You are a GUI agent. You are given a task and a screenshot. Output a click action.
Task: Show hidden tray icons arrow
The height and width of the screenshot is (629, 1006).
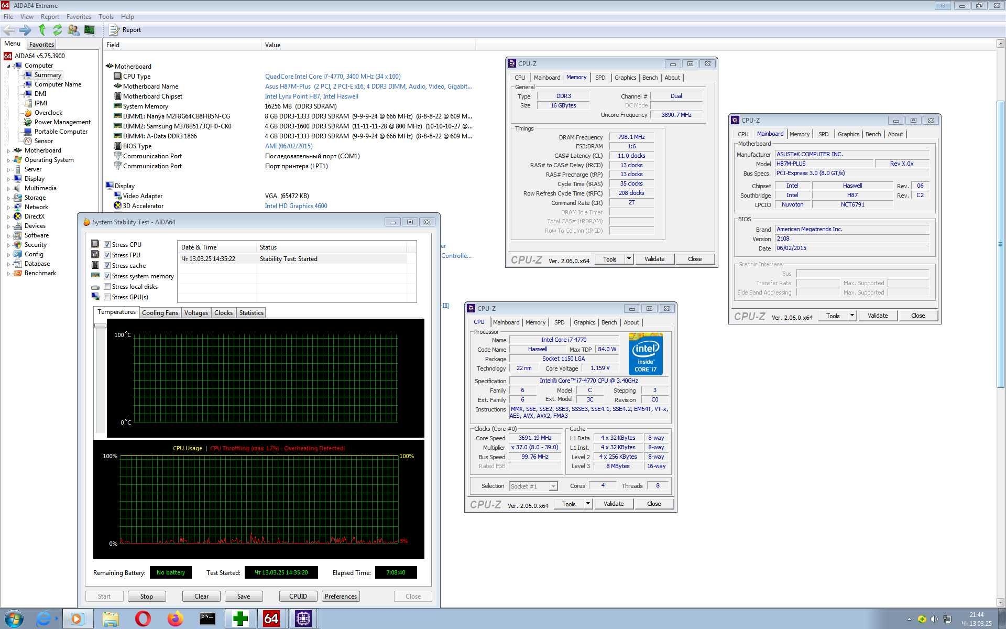[909, 620]
